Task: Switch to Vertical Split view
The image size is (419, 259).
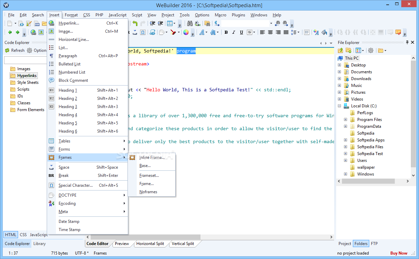Action: (x=183, y=244)
